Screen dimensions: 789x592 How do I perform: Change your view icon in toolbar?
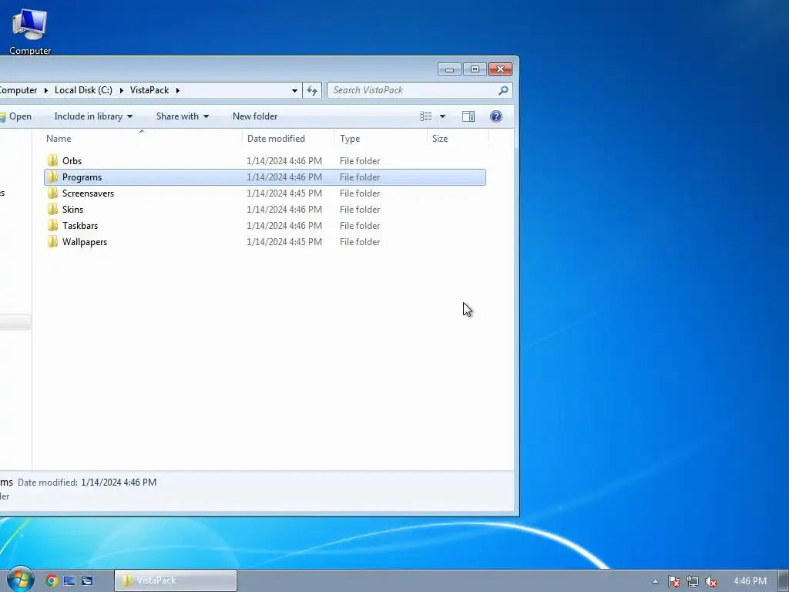pyautogui.click(x=425, y=116)
